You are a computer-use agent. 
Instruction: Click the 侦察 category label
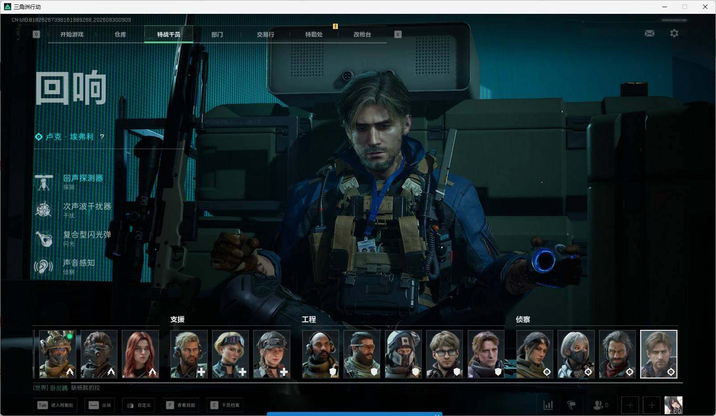tap(523, 320)
